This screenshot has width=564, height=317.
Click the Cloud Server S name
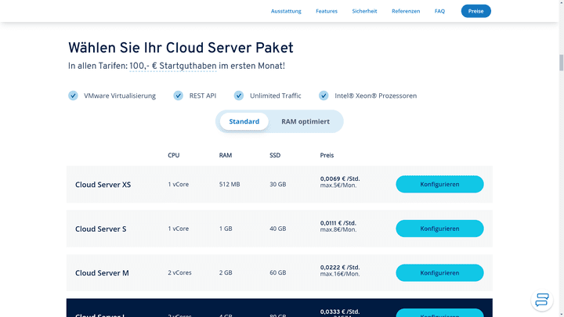coord(101,229)
